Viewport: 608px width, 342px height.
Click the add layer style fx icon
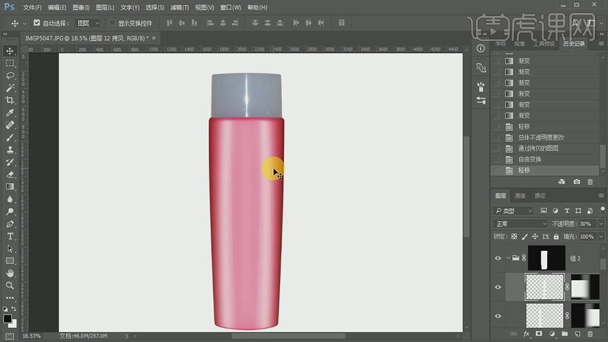[x=526, y=334]
